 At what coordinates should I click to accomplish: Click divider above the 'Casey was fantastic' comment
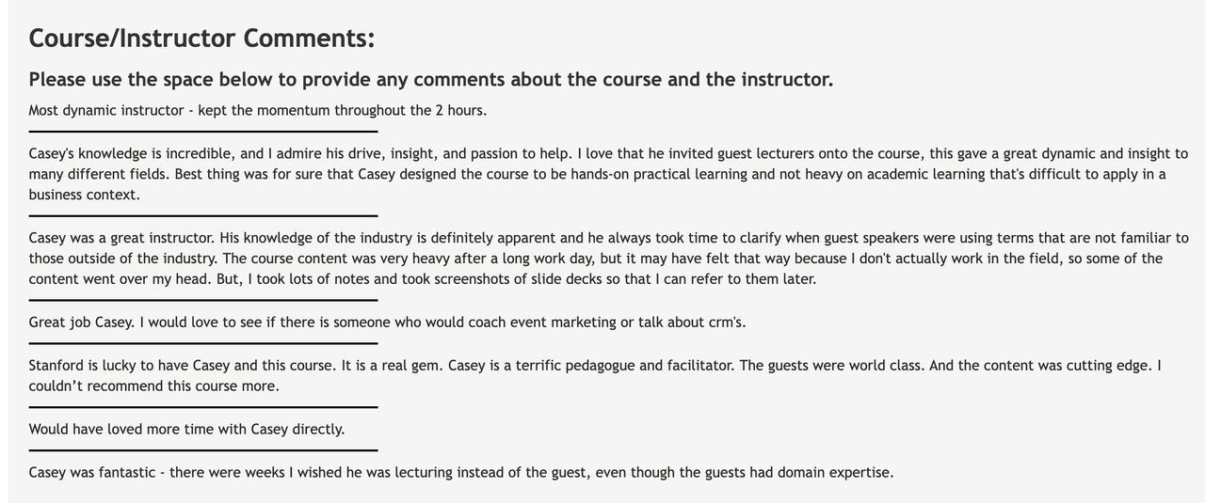click(x=202, y=451)
